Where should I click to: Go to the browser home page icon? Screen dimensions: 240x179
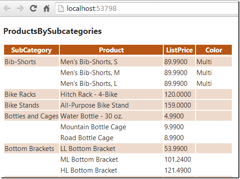click(x=46, y=9)
